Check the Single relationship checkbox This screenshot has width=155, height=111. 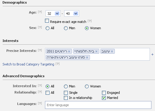[66, 93]
